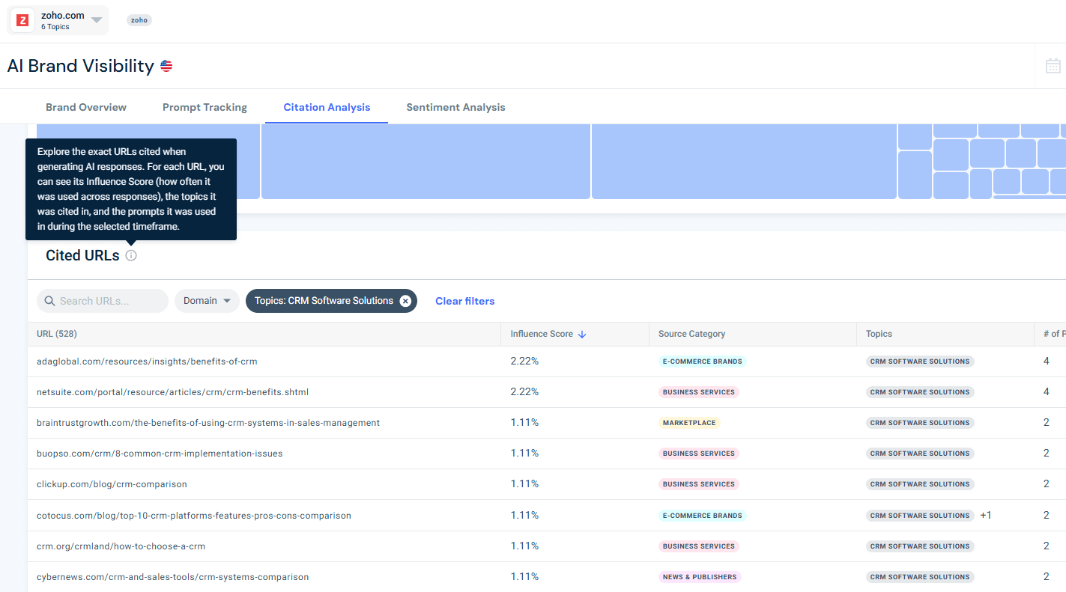
Task: Click inside the Search URLs input field
Action: pos(105,300)
